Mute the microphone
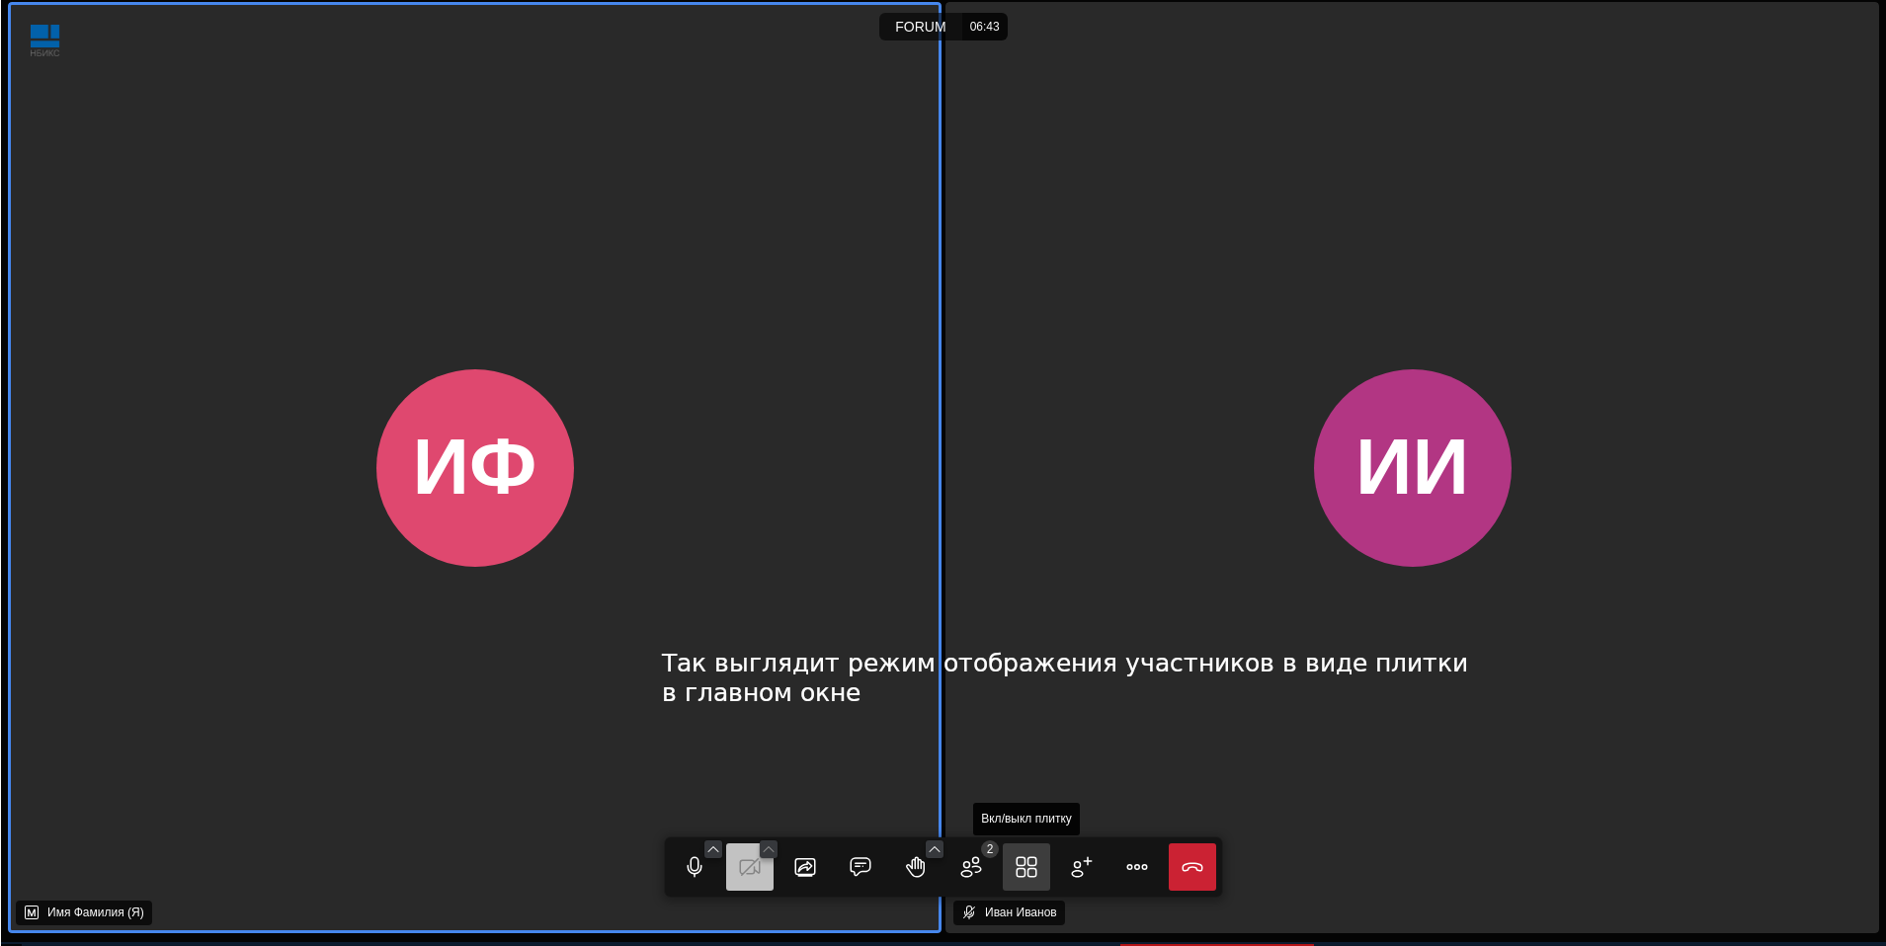The height and width of the screenshot is (946, 1886). 695,867
